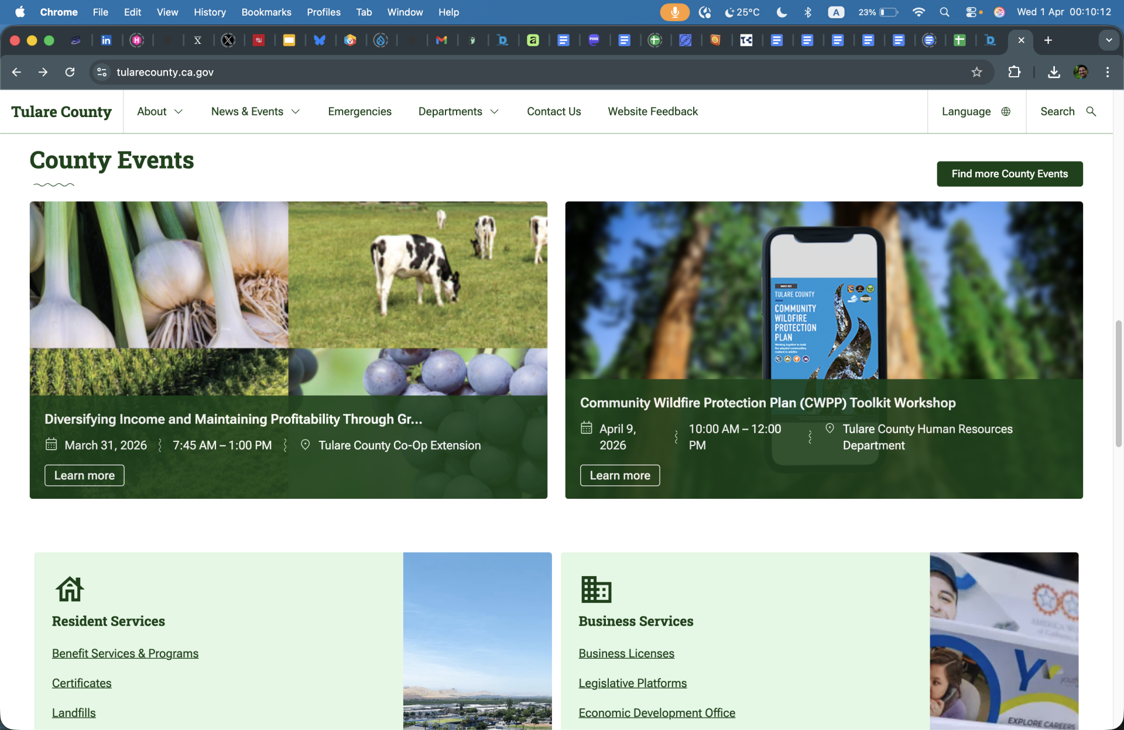Open the Landfills link

[74, 713]
